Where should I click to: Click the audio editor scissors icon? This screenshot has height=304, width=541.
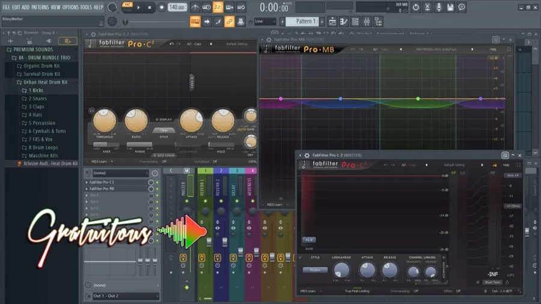point(427,7)
